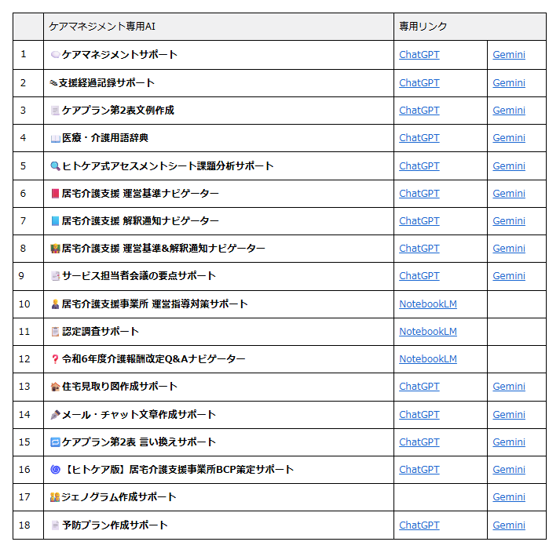The height and width of the screenshot is (549, 560).
Task: Open the Gemini link for サービス担当者会議の要点サポート
Action: pos(509,275)
